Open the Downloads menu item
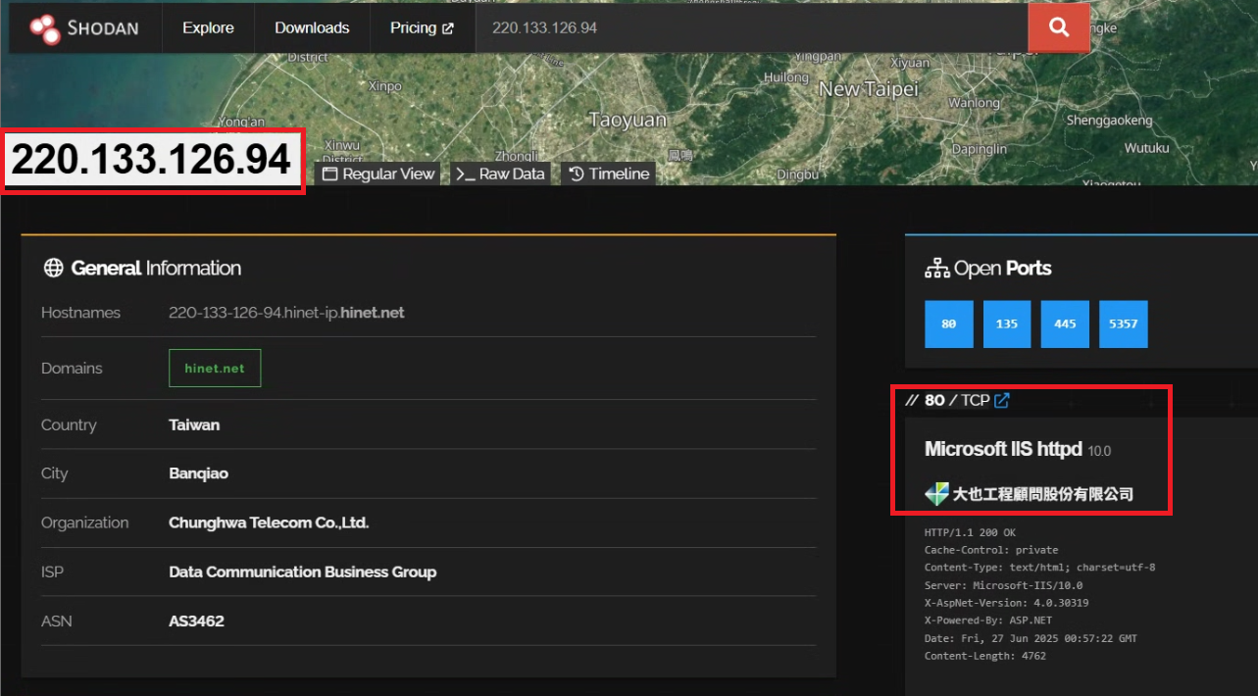 click(x=312, y=27)
